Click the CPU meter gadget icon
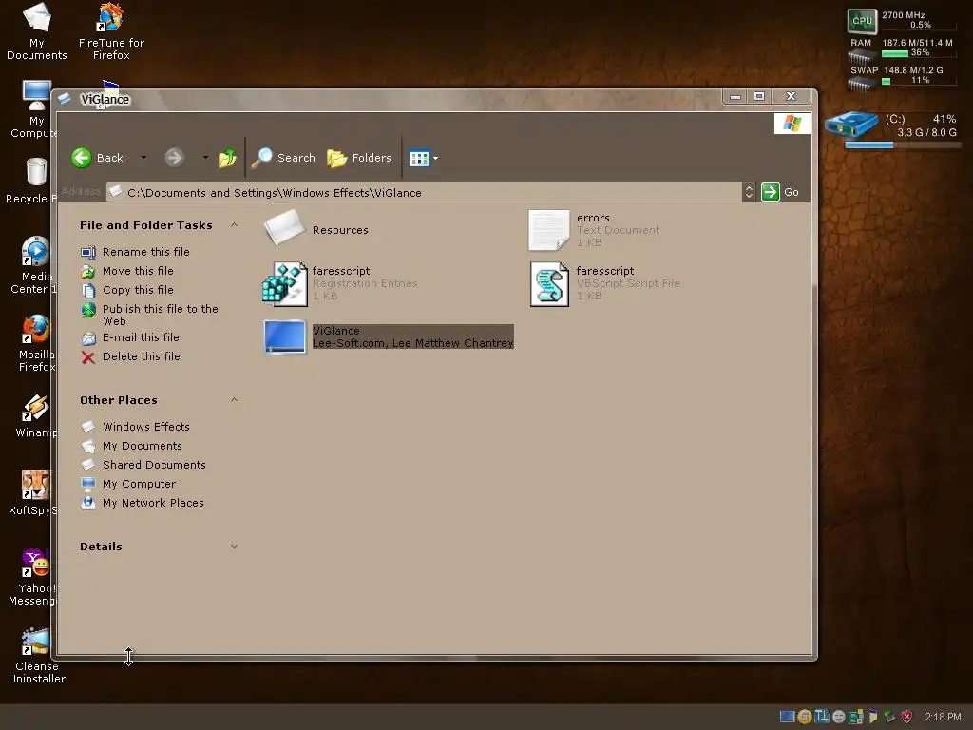Image resolution: width=973 pixels, height=730 pixels. (x=862, y=21)
